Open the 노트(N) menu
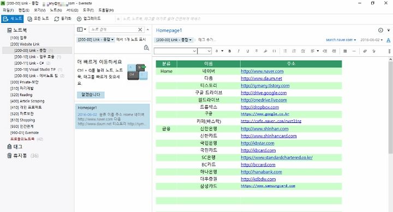The image size is (393, 212). click(x=56, y=10)
